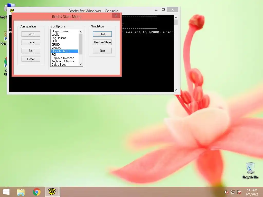
Task: Open the Windows Start button
Action: pos(6,192)
